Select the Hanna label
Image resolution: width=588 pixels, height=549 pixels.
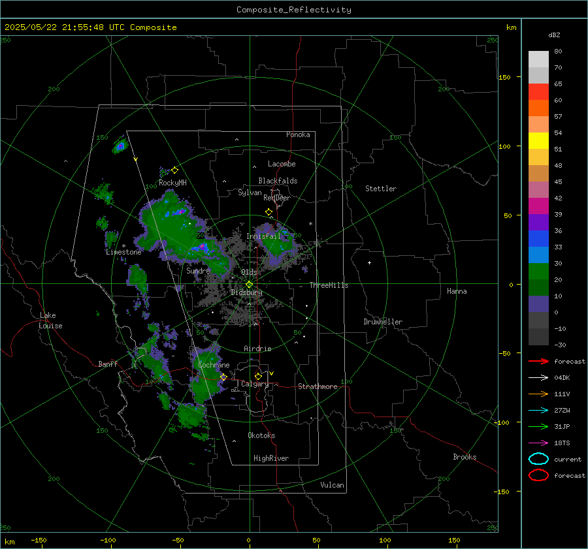tap(457, 291)
